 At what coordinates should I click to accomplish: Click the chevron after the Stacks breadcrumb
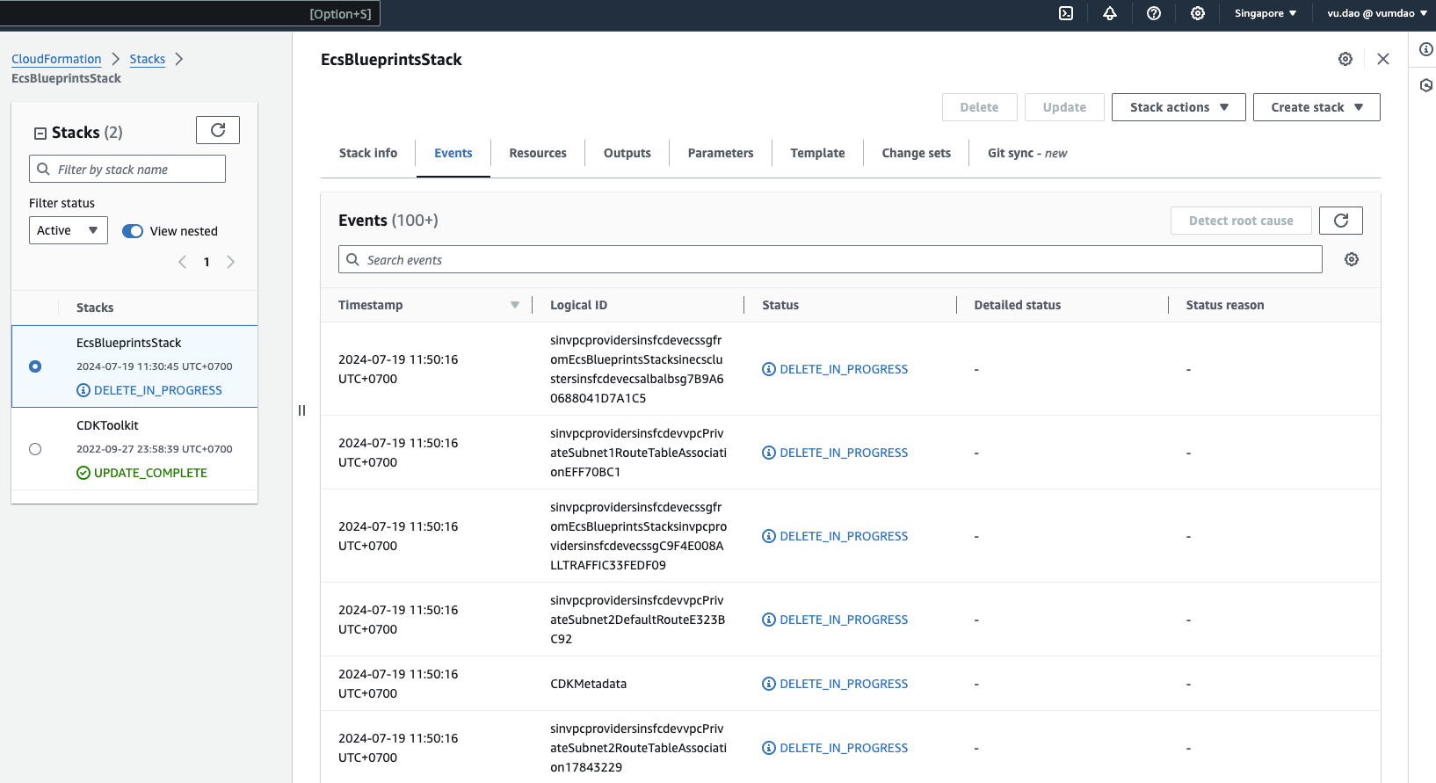(x=179, y=59)
